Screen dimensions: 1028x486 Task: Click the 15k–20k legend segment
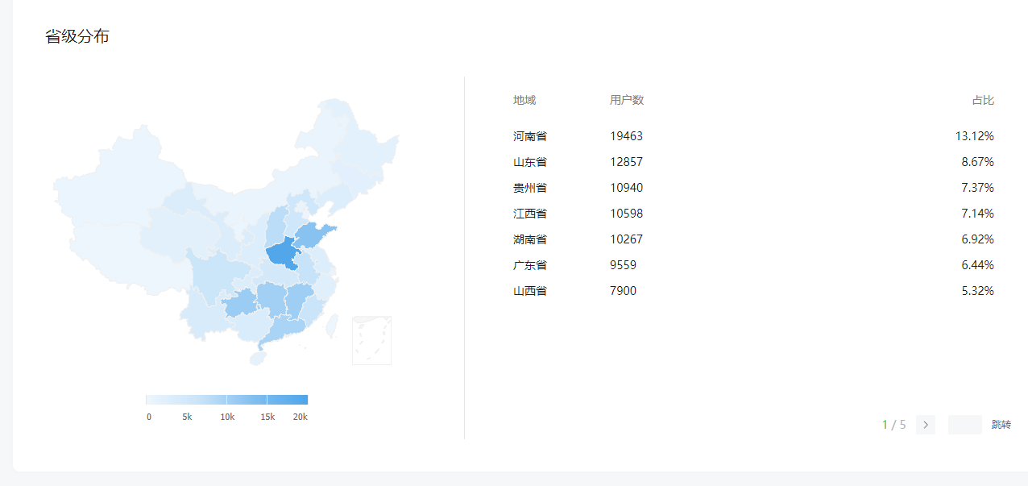(x=288, y=400)
